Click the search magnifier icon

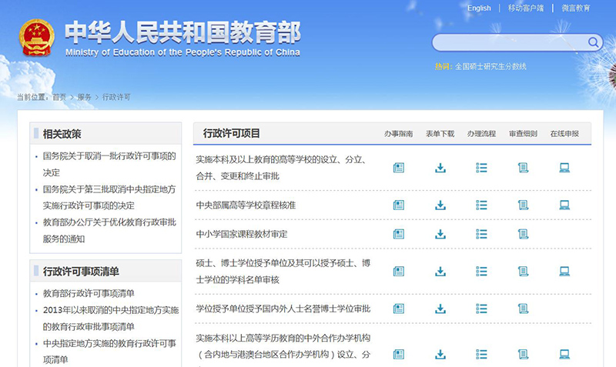tap(593, 42)
